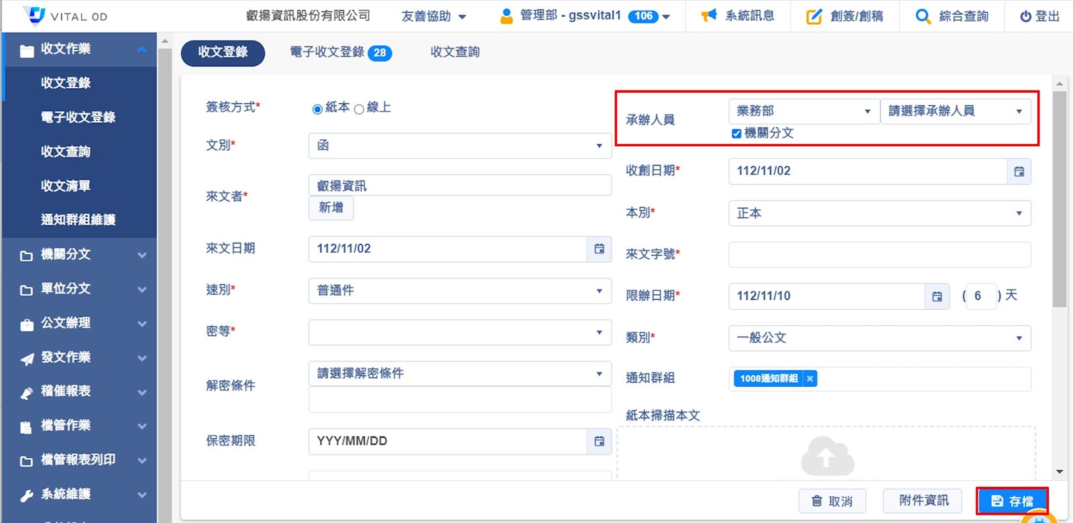Switch to the 電子收文登錄 tab
The height and width of the screenshot is (523, 1073).
340,52
